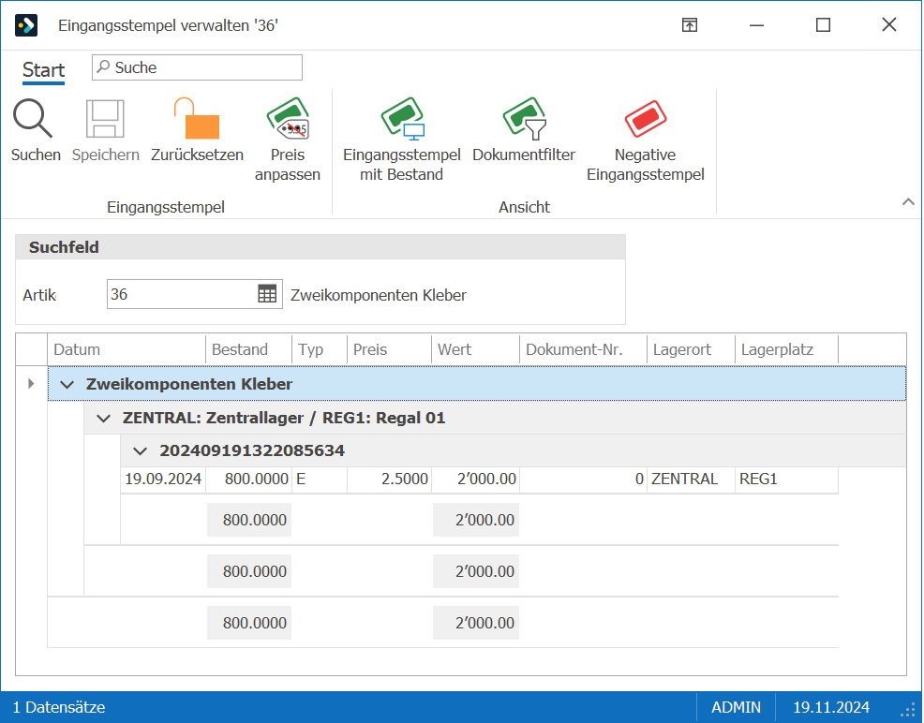The width and height of the screenshot is (924, 723).
Task: Sort by the Typ column header
Action: tap(320, 349)
